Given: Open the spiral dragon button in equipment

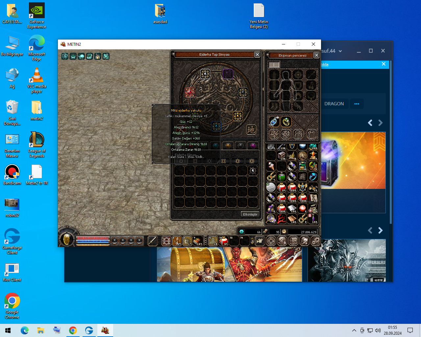Looking at the screenshot, I should pos(286,134).
